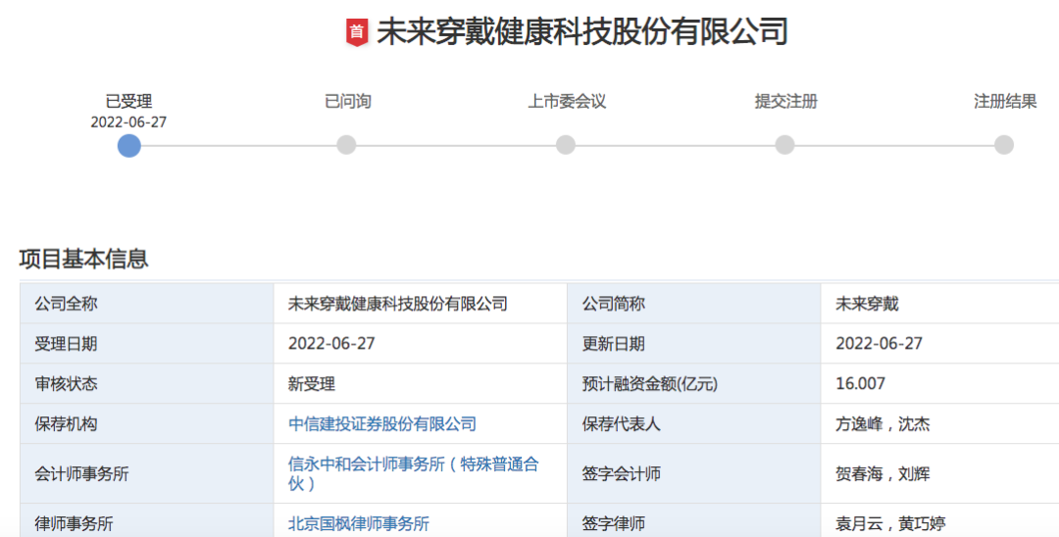Click the 已问询 progress marker
Viewport: 1059px width, 537px height.
(346, 144)
